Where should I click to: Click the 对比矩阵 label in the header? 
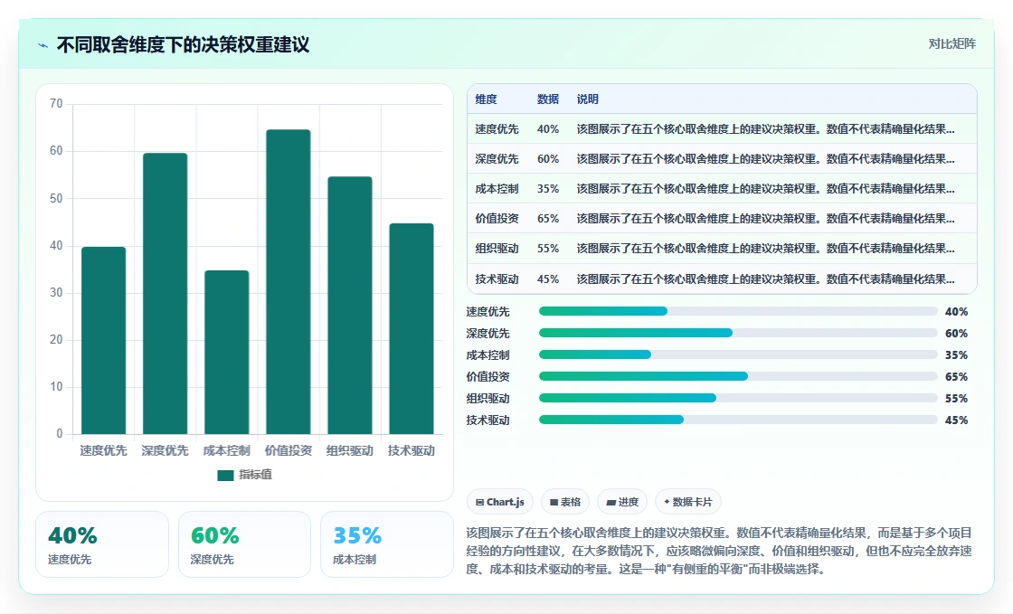tap(952, 44)
